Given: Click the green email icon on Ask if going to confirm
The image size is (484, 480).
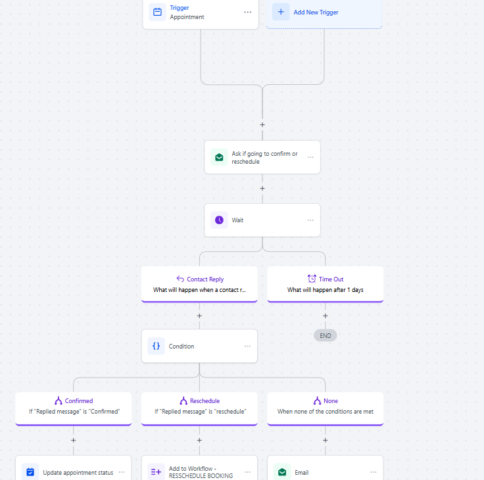Looking at the screenshot, I should point(219,157).
